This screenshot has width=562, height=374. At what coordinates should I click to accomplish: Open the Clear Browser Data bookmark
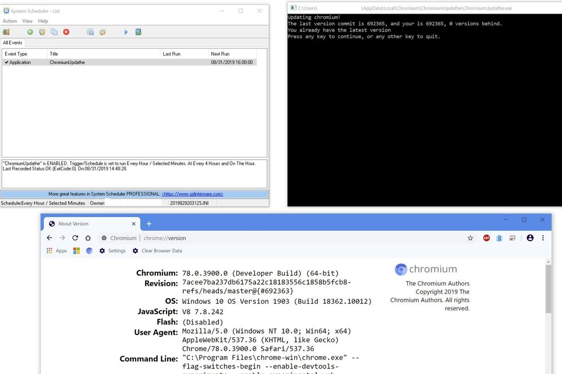pyautogui.click(x=158, y=251)
